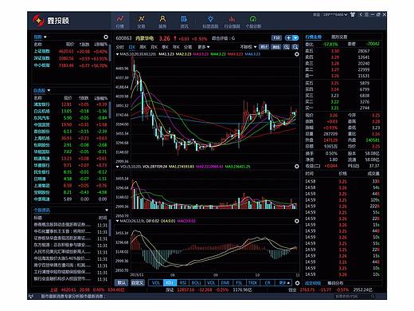Toggle the 默认 default indicator layout
Screen dimensions: 414x311
coord(121,283)
